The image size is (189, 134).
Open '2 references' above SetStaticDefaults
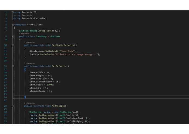tap(29, 42)
